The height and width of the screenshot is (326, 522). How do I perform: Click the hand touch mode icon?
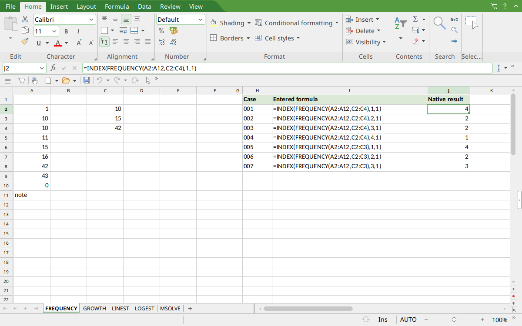34,80
